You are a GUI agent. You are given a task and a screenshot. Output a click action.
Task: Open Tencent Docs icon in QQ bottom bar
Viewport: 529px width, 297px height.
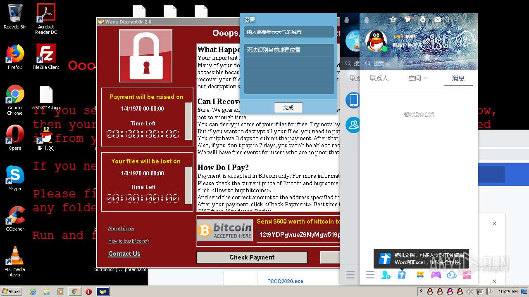402,275
